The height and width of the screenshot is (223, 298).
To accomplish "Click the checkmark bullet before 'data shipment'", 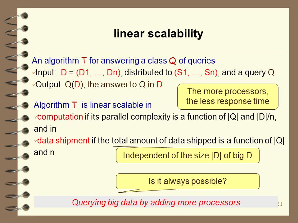I will pos(36,141).
